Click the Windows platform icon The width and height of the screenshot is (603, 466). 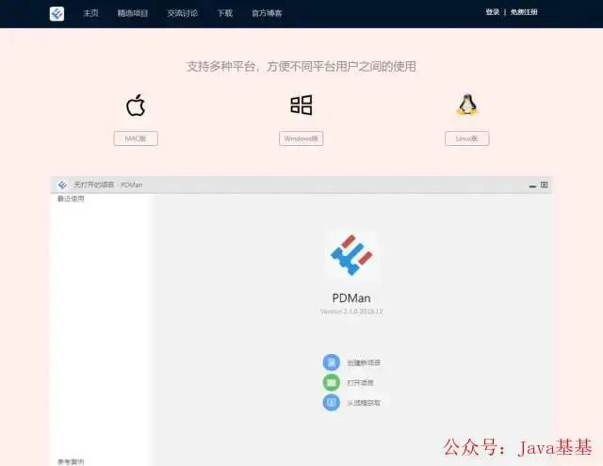coord(301,104)
